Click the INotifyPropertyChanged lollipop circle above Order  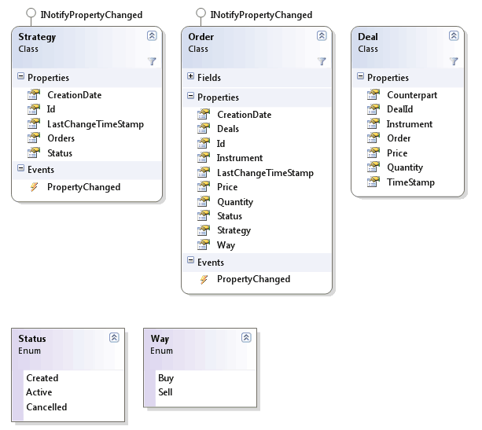(x=201, y=13)
